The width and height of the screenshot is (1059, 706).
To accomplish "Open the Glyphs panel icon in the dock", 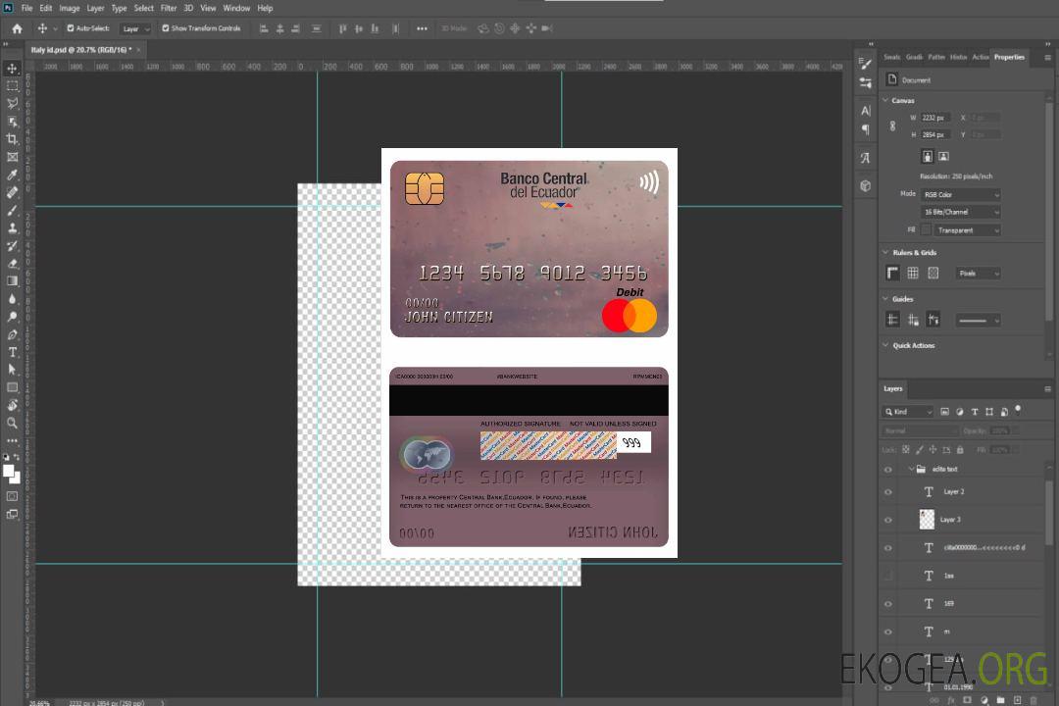I will 866,158.
